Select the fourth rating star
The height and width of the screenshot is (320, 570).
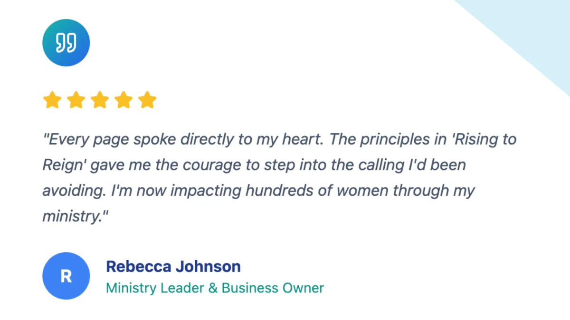click(123, 101)
